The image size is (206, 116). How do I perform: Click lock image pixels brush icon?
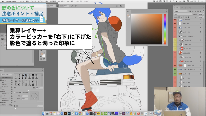(181, 17)
